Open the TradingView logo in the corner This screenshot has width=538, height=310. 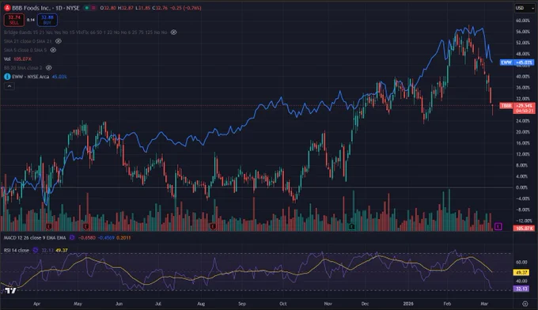point(10,290)
